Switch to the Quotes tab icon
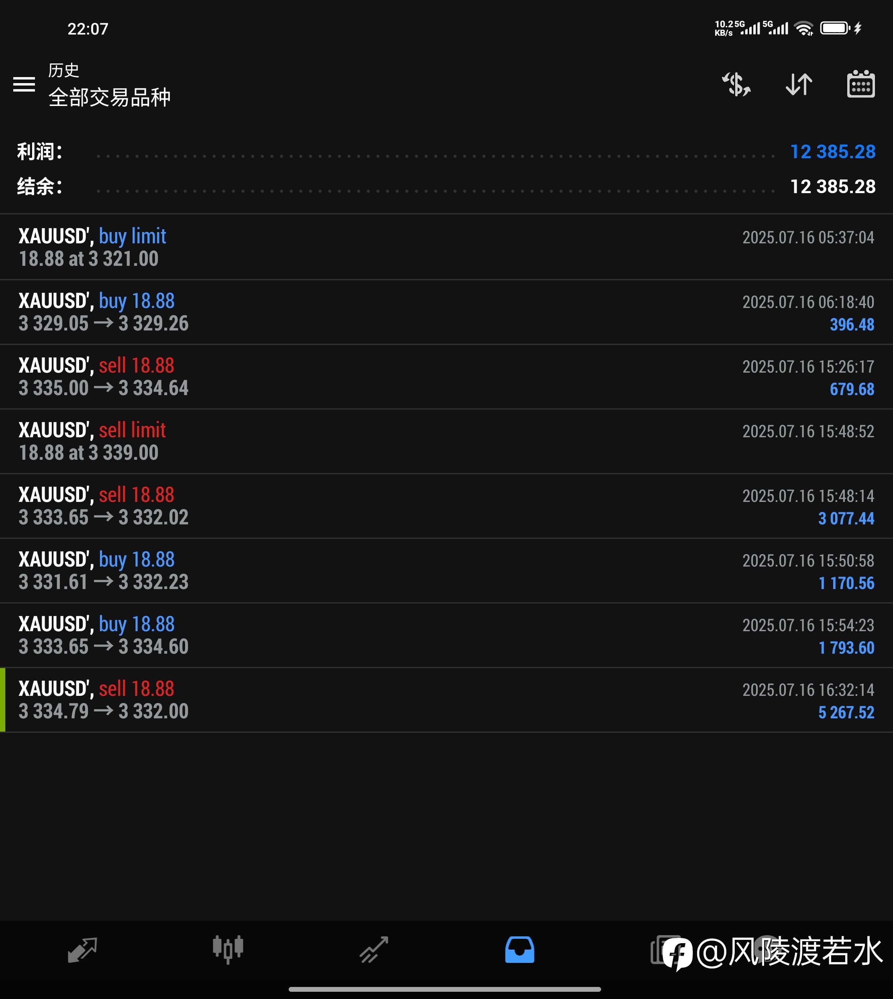 coord(82,950)
